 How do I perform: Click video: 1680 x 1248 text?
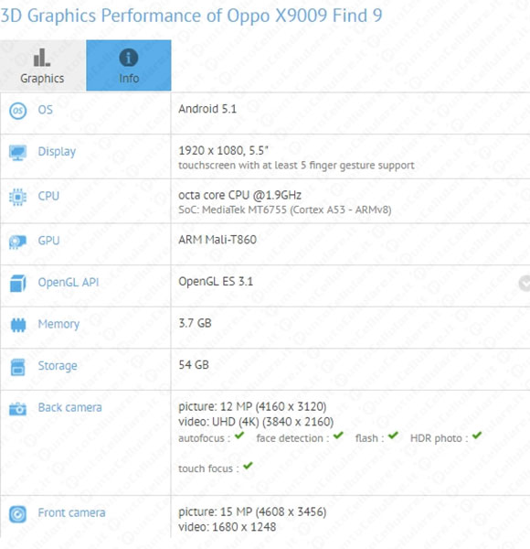coord(228,527)
